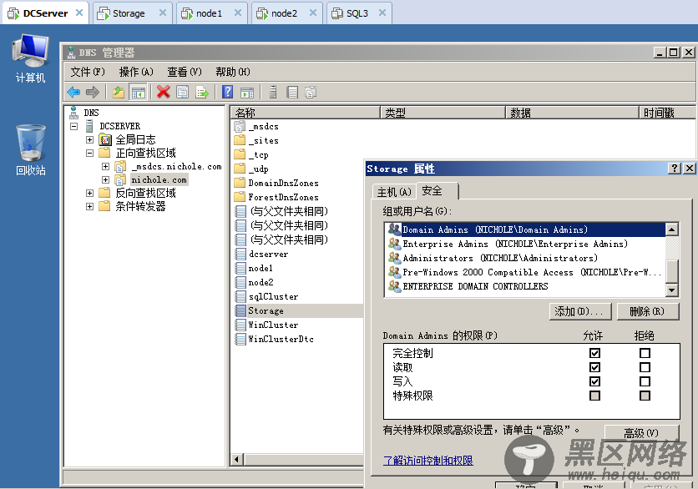698x489 pixels.
Task: Toggle Deny checkbox for special permissions
Action: 645,396
